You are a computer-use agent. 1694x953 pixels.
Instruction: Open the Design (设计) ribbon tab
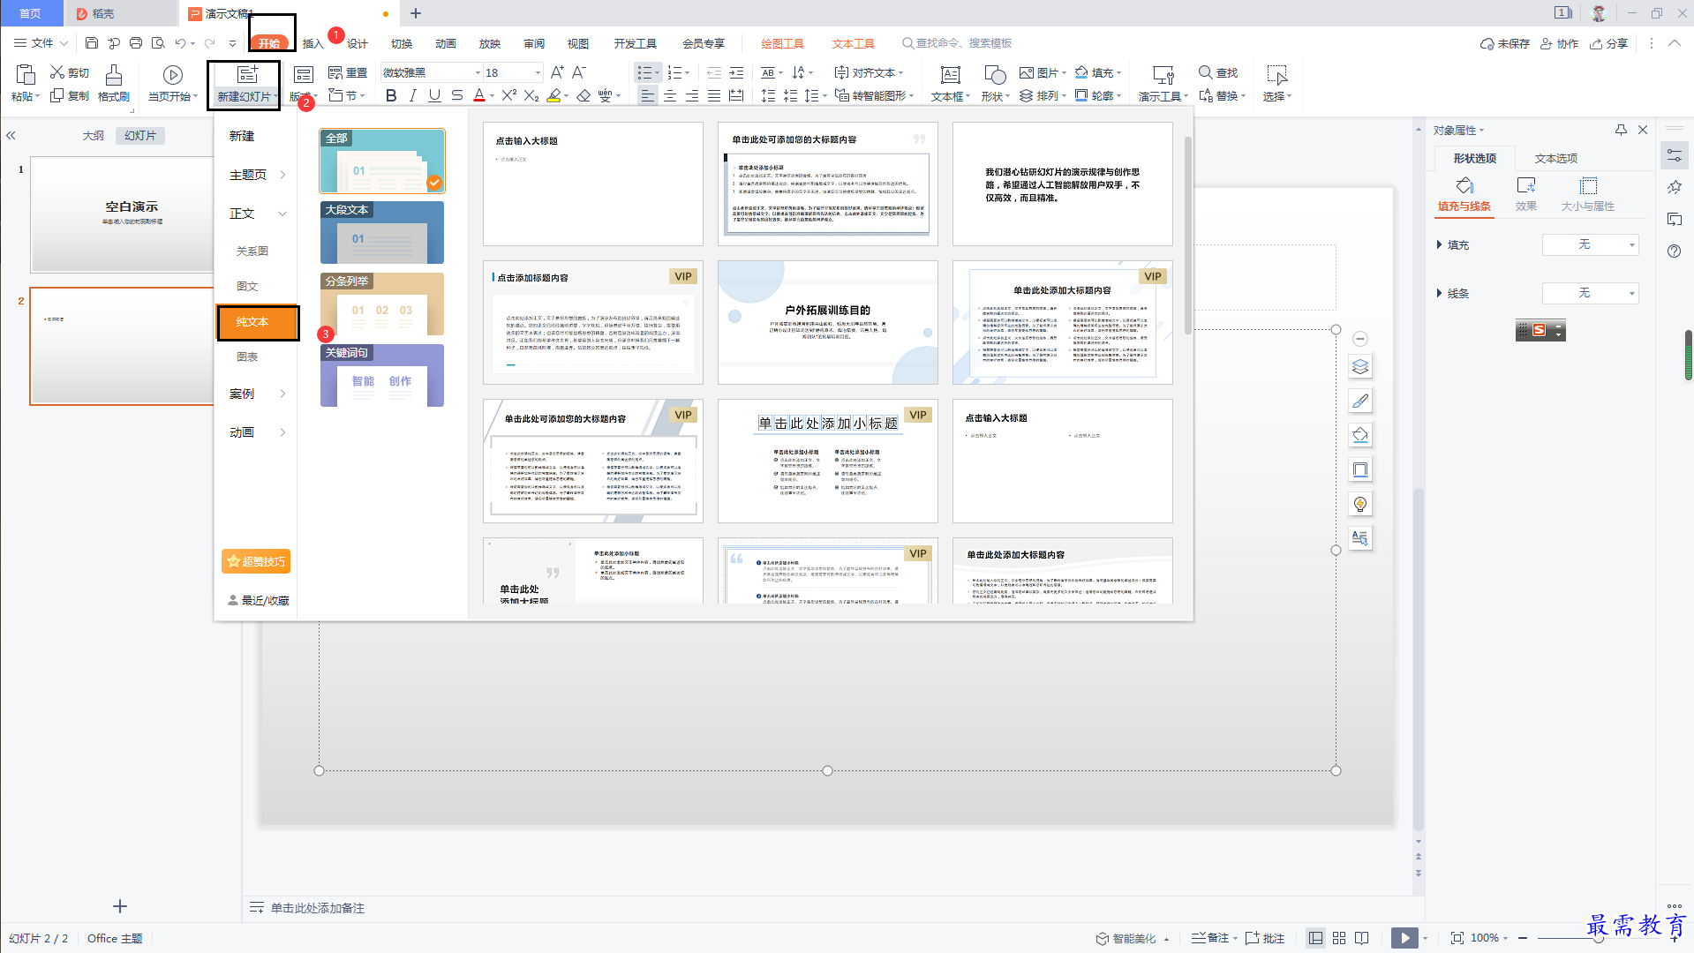[358, 43]
